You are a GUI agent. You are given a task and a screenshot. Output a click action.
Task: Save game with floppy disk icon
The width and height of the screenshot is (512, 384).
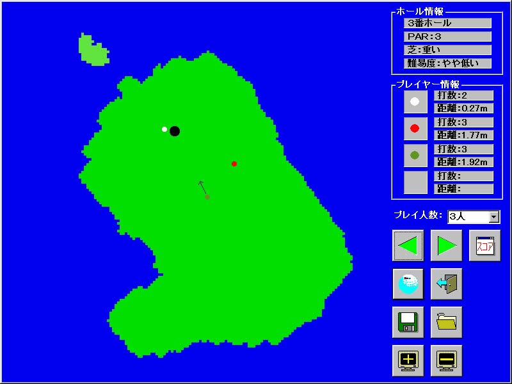click(x=408, y=322)
